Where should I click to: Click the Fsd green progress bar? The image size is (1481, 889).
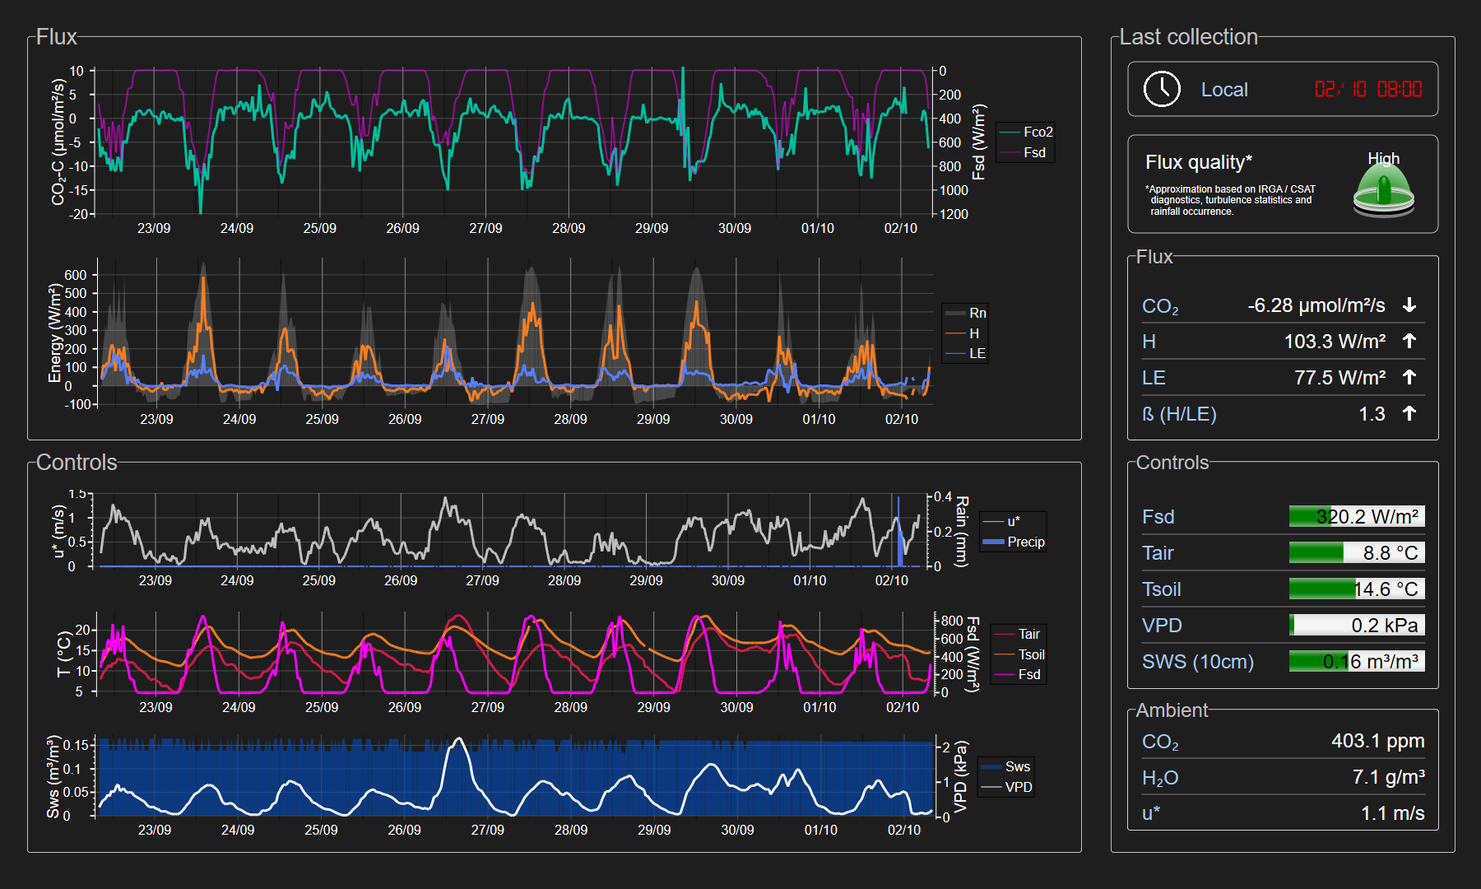click(1356, 516)
